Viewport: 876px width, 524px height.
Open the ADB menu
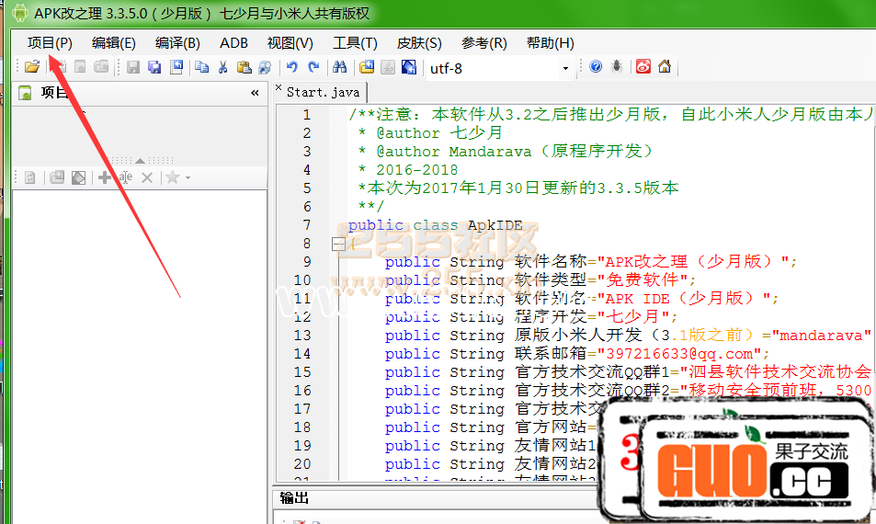233,43
